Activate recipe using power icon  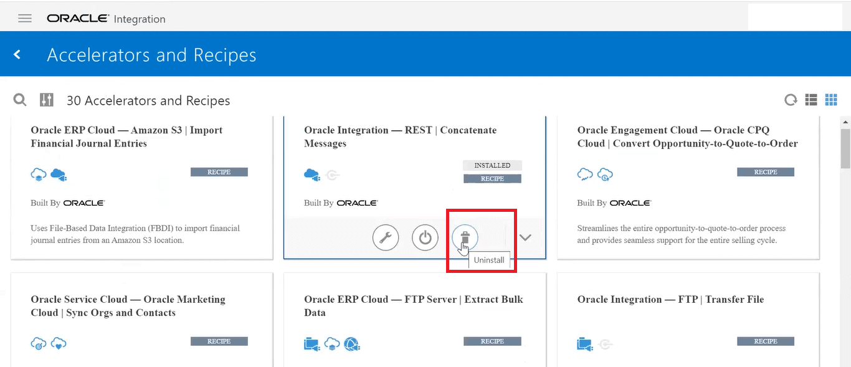[425, 238]
